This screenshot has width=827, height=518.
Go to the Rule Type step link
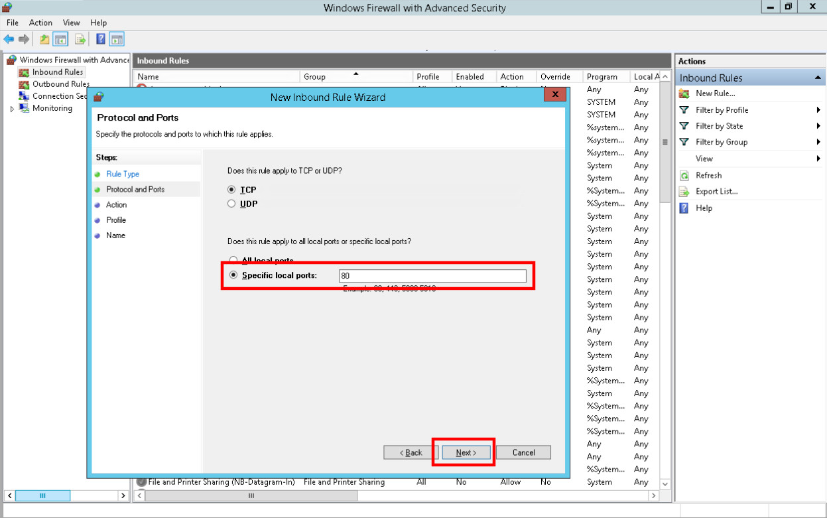coord(123,174)
